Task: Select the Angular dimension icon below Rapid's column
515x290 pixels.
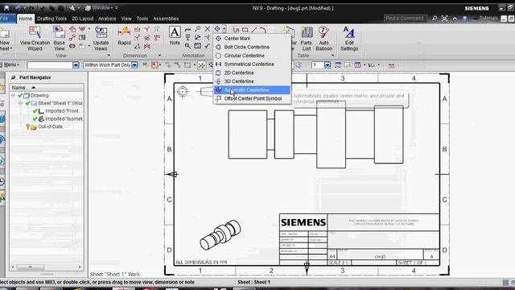Action: pos(138,47)
